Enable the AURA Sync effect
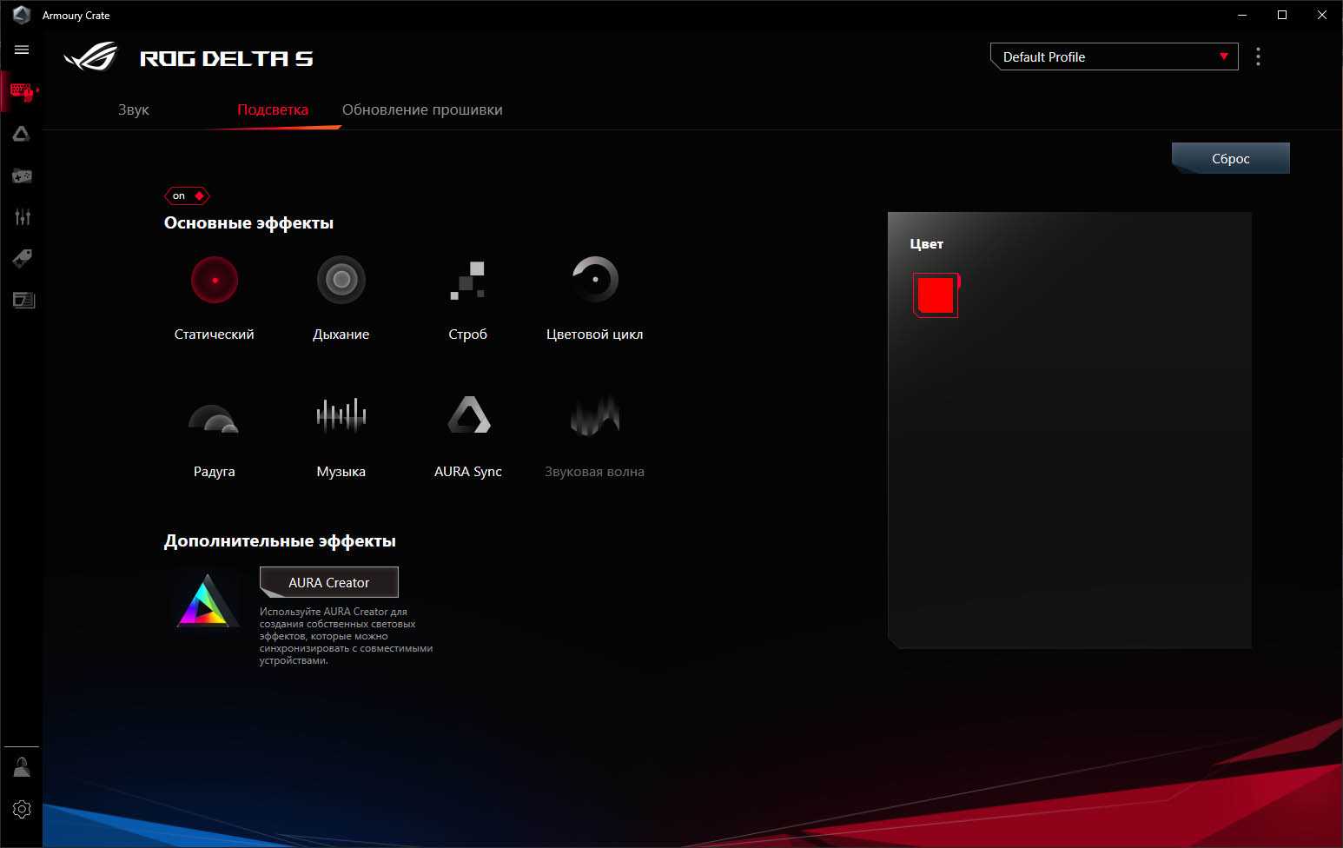The height and width of the screenshot is (848, 1343). tap(468, 416)
